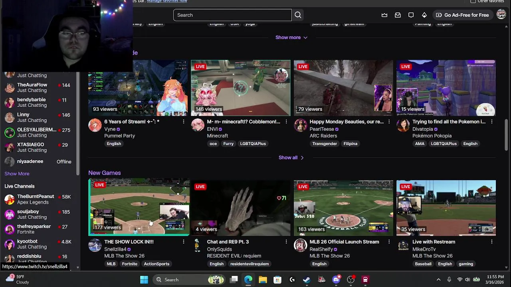Open TheBurntPeanut channel avatar in sidebar

[10, 199]
